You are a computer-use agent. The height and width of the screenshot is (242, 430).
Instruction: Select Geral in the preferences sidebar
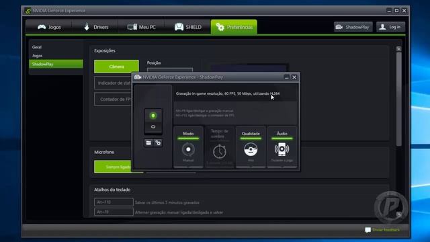pyautogui.click(x=37, y=47)
